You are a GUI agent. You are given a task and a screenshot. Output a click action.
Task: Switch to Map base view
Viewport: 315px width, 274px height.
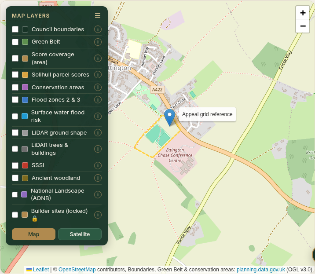click(x=33, y=234)
